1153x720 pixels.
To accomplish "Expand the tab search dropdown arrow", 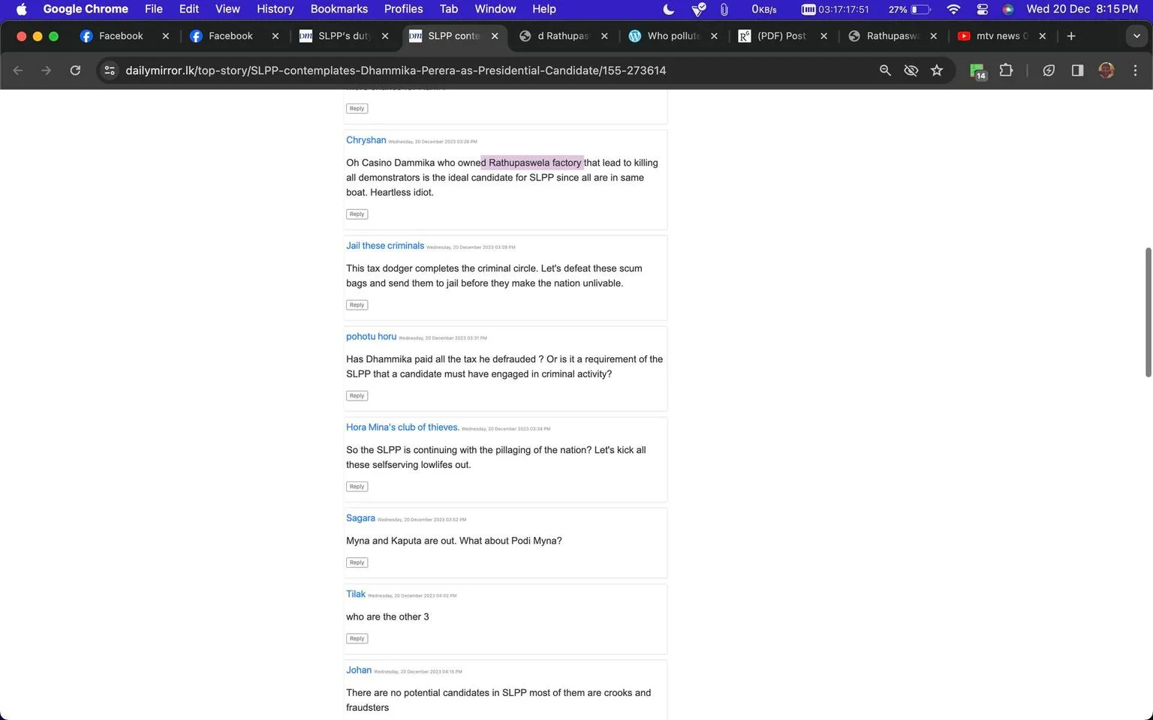I will pyautogui.click(x=1136, y=36).
